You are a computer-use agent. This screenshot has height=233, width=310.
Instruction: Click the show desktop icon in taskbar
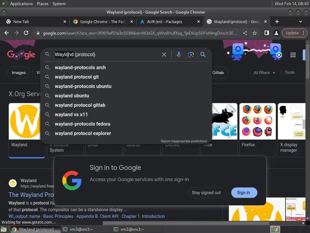[4, 230]
